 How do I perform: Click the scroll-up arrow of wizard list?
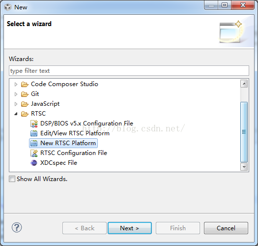click(x=244, y=84)
